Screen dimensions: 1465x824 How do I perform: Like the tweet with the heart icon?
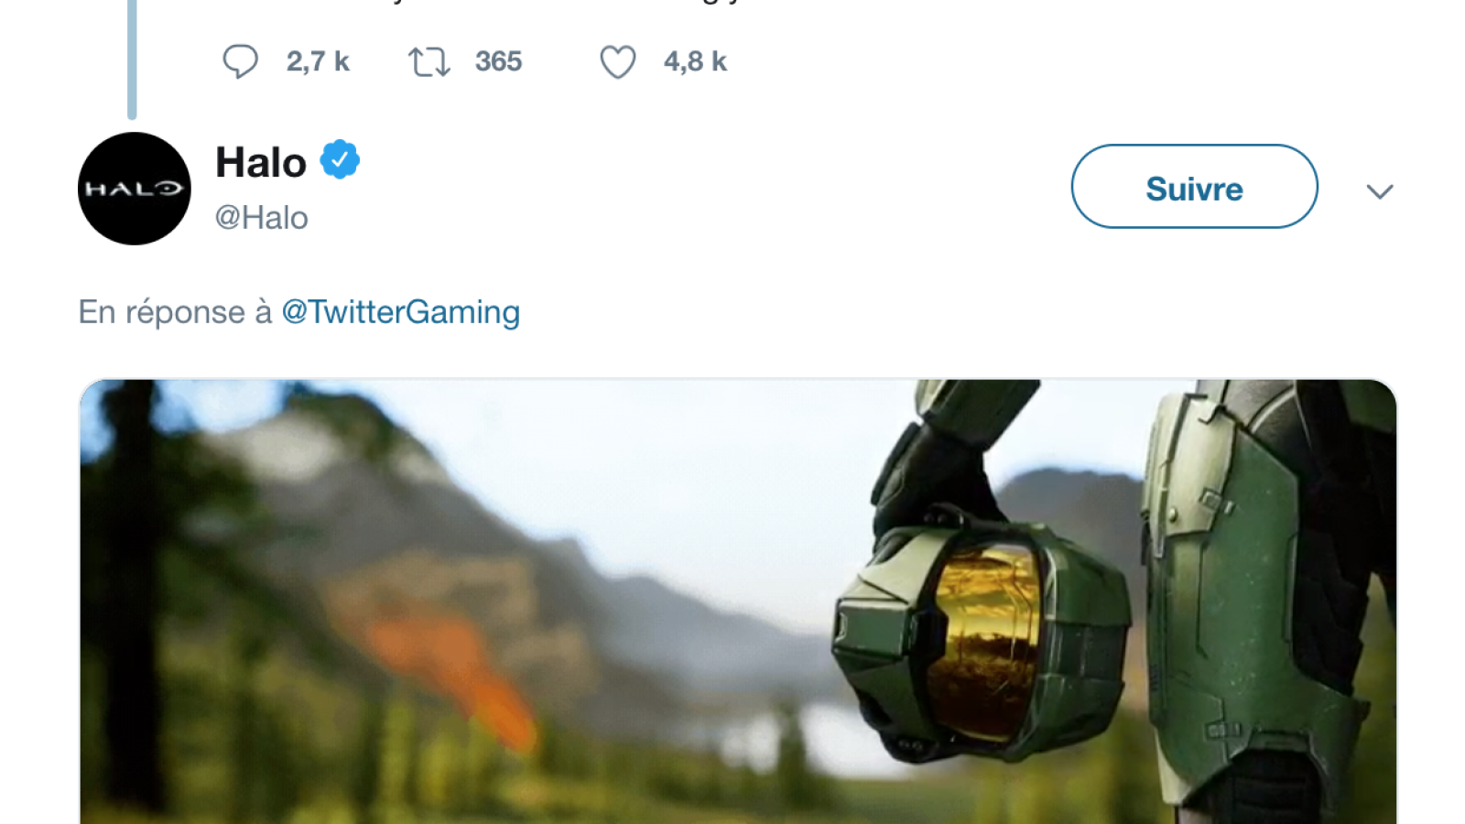coord(617,62)
